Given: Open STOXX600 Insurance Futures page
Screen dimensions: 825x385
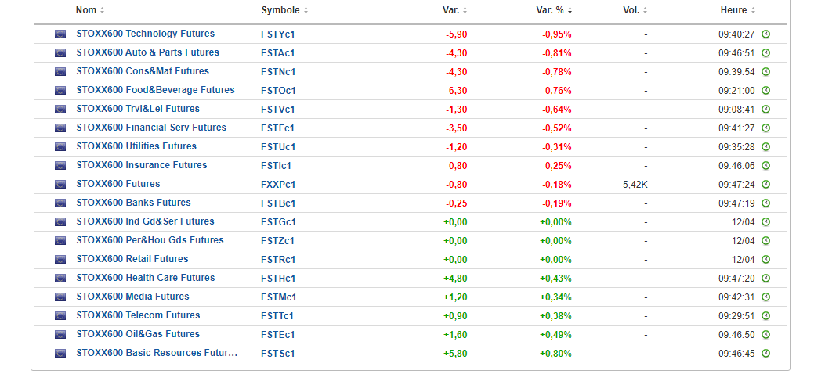Looking at the screenshot, I should pos(141,165).
